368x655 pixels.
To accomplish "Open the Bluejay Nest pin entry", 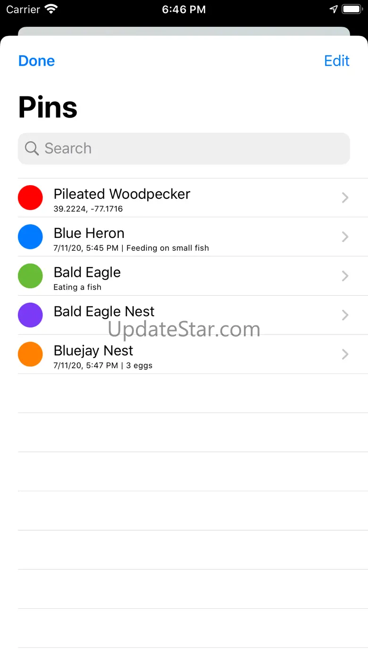I will point(93,351).
